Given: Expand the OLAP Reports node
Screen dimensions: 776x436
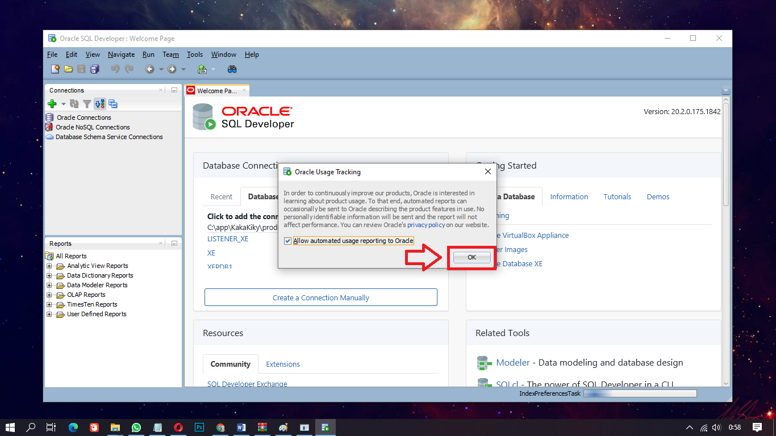Looking at the screenshot, I should pyautogui.click(x=49, y=295).
